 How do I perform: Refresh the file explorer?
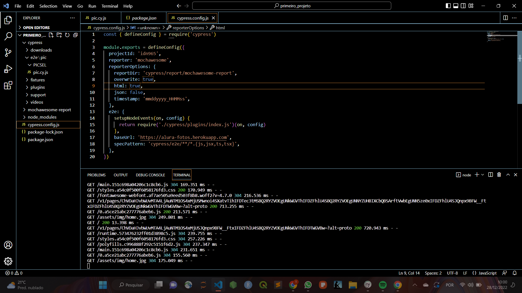click(67, 35)
